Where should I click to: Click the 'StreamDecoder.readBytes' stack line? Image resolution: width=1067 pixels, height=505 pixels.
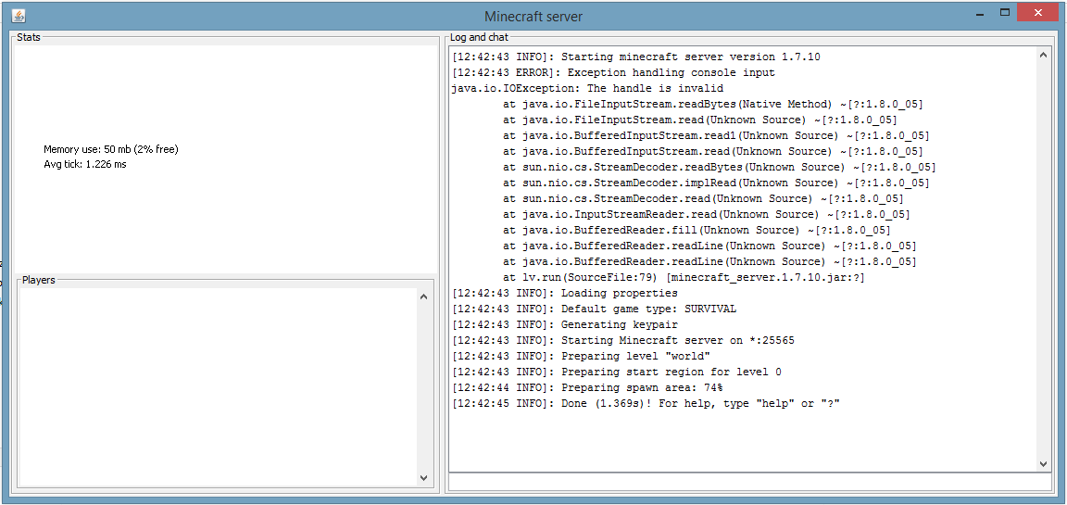pos(720,167)
